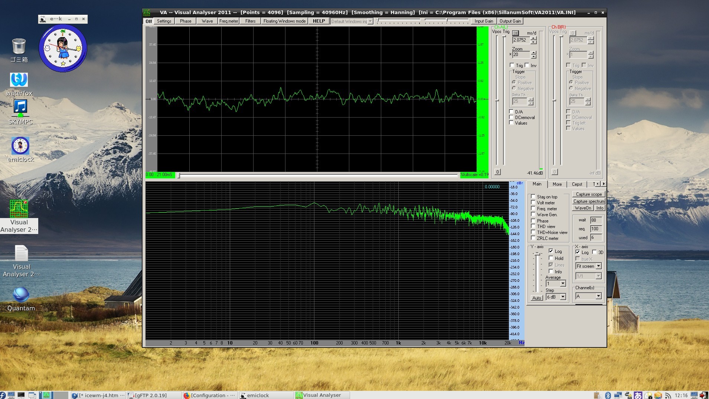Switch to the Cepst tab
The image size is (709, 399).
[577, 184]
